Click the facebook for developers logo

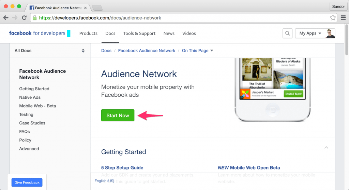click(37, 33)
